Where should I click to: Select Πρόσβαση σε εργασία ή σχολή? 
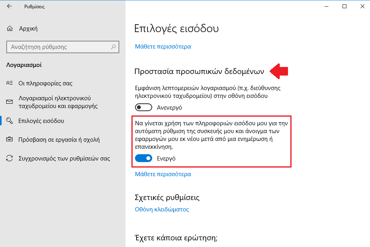coord(59,140)
